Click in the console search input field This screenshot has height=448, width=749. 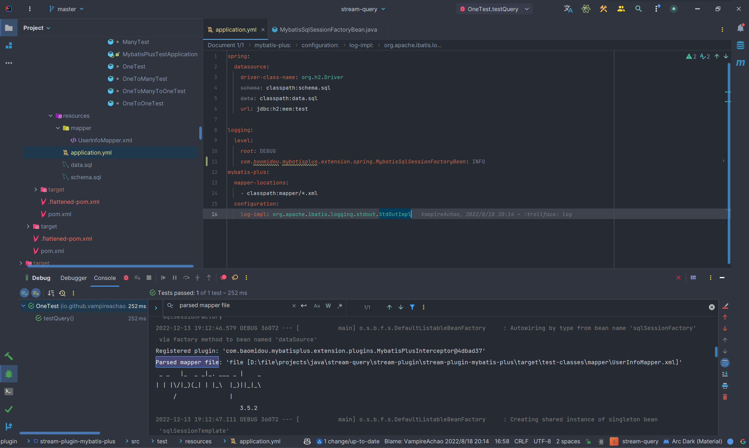point(232,305)
